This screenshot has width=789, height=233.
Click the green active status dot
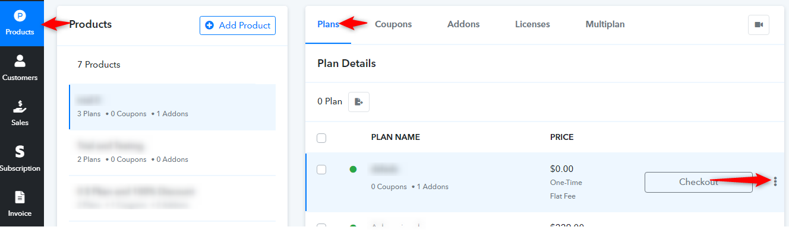tap(353, 170)
